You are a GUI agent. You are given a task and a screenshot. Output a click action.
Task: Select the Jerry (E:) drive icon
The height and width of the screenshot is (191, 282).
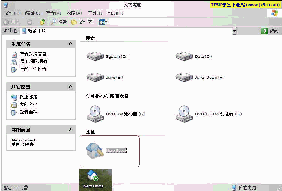click(x=95, y=77)
